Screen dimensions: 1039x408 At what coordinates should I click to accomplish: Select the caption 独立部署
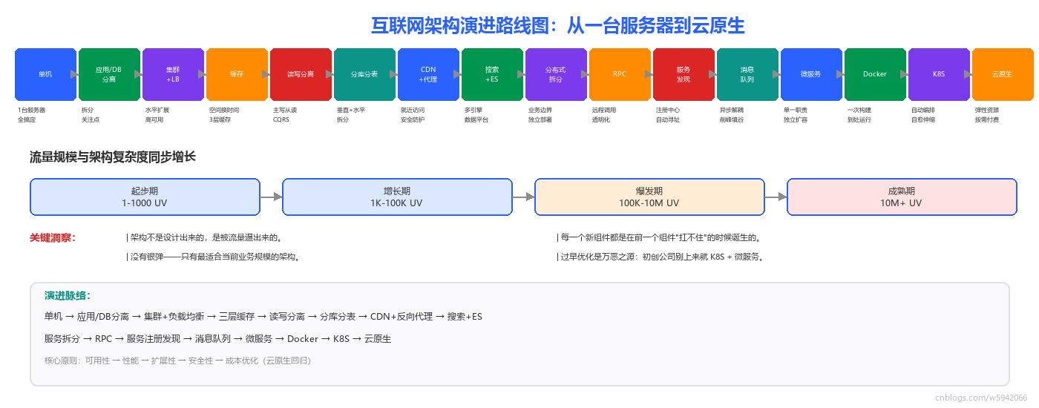(x=540, y=119)
